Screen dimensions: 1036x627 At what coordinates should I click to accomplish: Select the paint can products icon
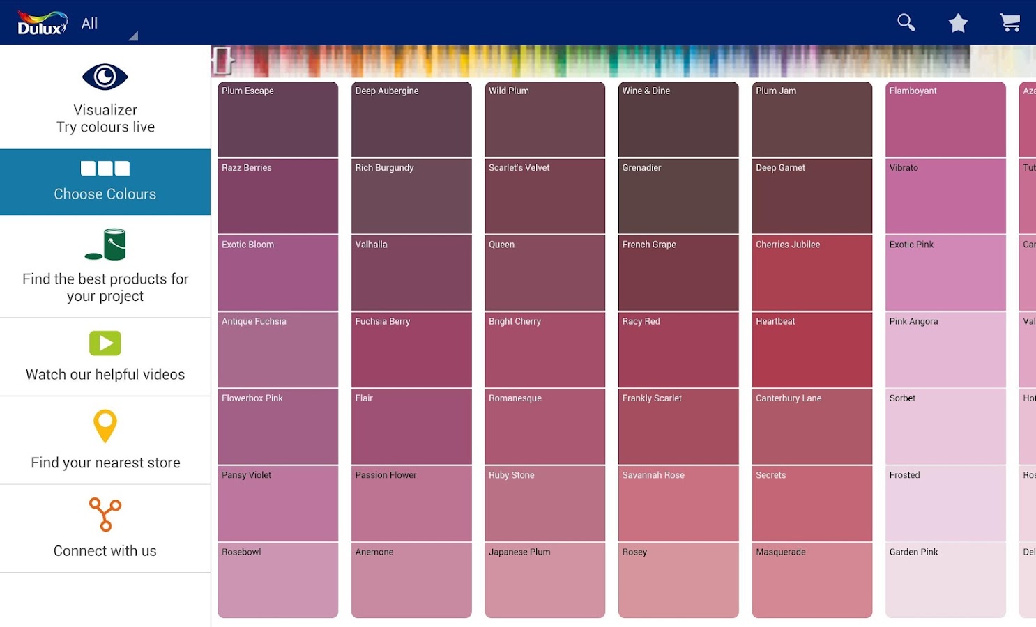[x=105, y=244]
